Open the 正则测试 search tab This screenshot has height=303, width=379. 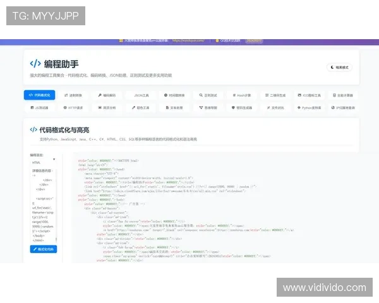click(x=208, y=95)
